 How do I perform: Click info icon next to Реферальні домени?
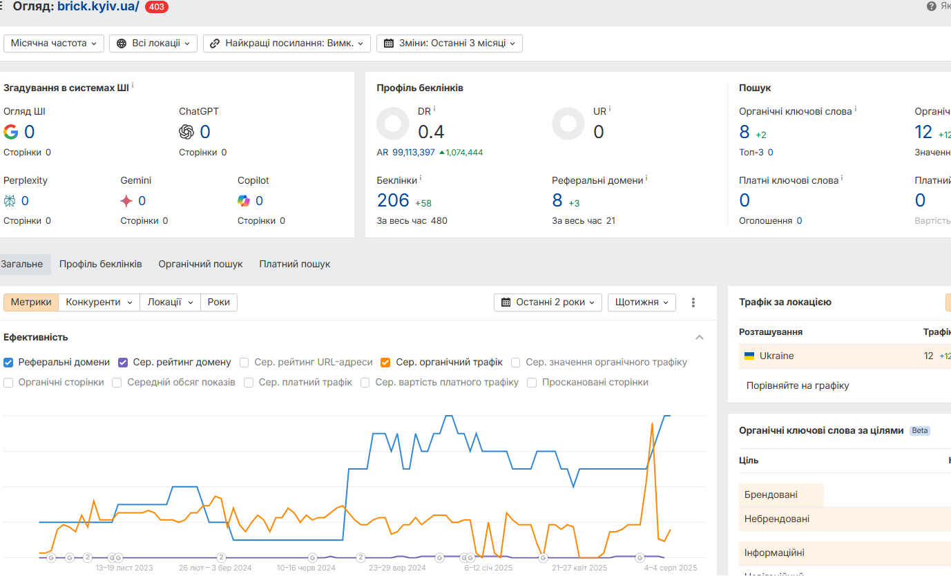[646, 178]
